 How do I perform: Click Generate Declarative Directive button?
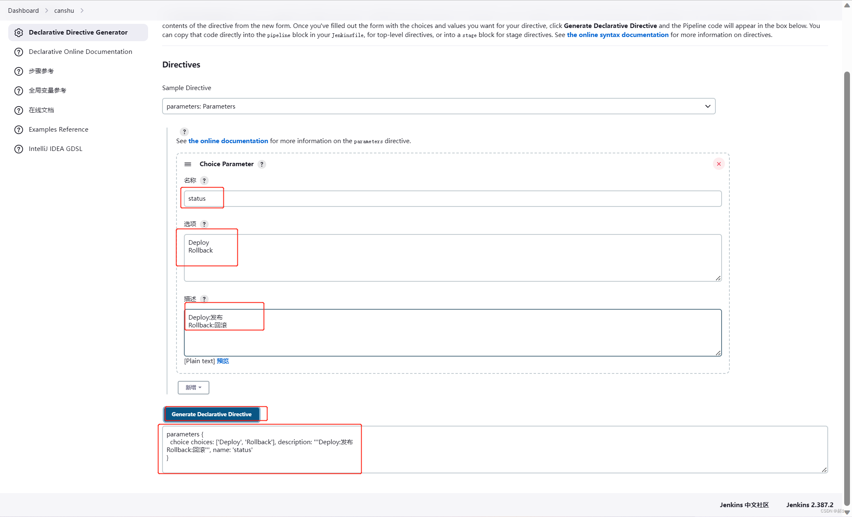pos(211,414)
